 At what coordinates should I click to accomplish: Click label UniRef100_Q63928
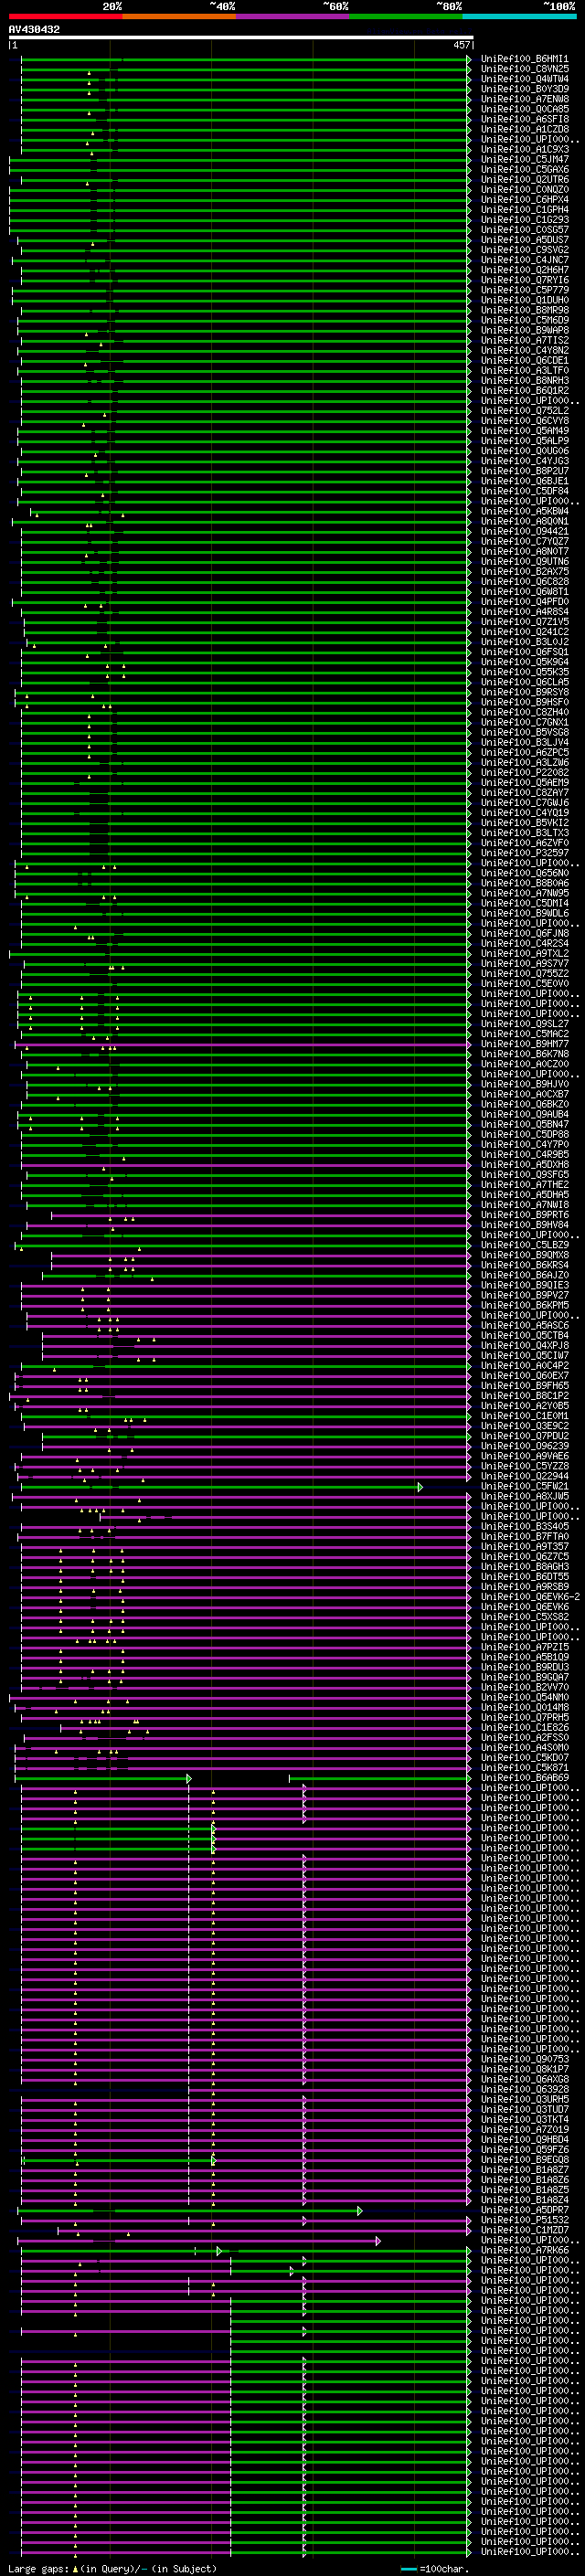(525, 2089)
